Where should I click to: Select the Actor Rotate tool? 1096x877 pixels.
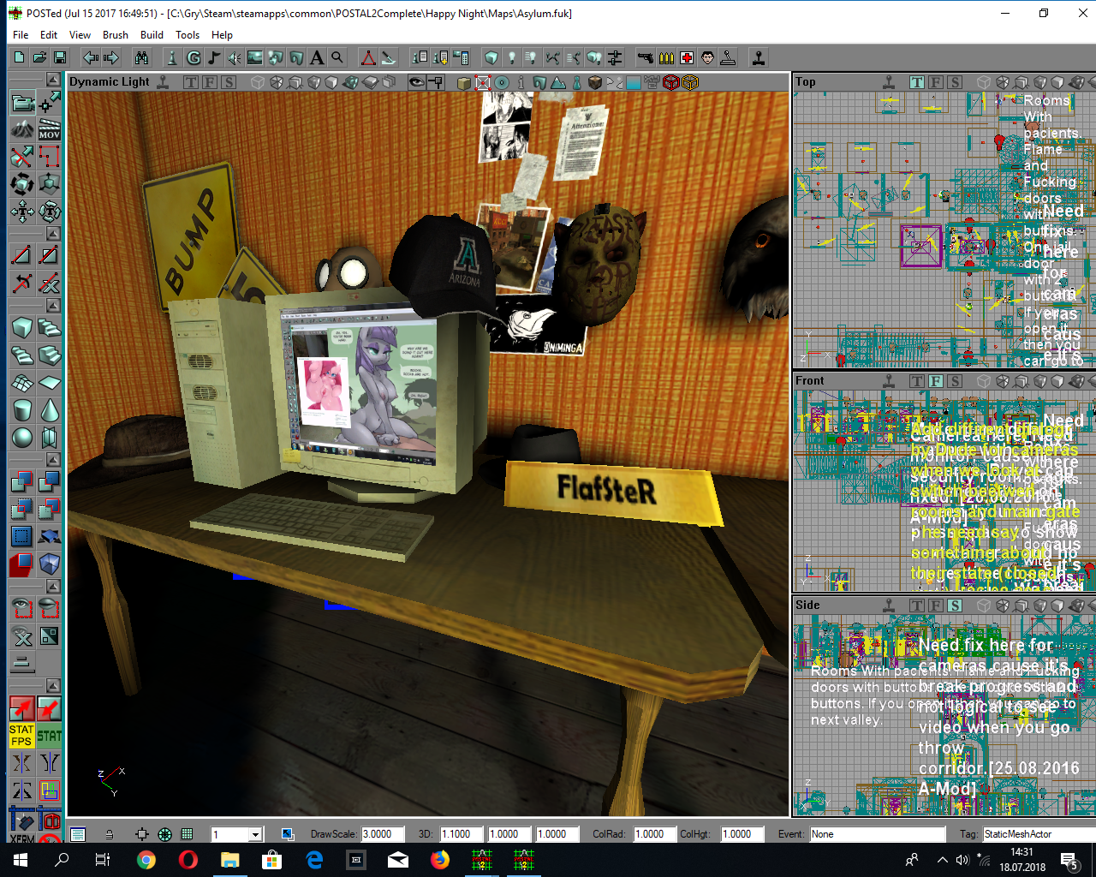[x=22, y=183]
